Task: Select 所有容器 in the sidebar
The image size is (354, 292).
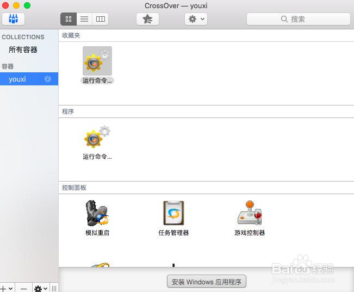Action: 23,49
